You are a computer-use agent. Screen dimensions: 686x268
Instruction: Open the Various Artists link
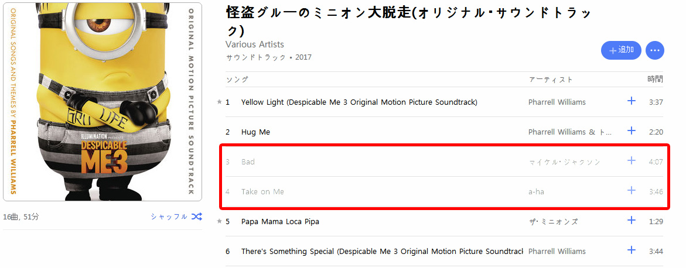pyautogui.click(x=254, y=44)
